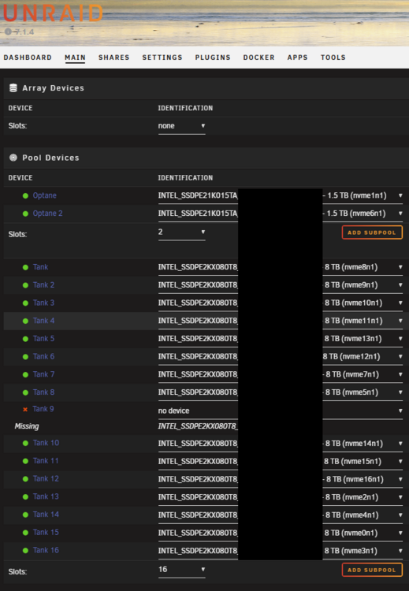Click Add Subpool under the Tank pool
409x591 pixels.
coord(372,570)
